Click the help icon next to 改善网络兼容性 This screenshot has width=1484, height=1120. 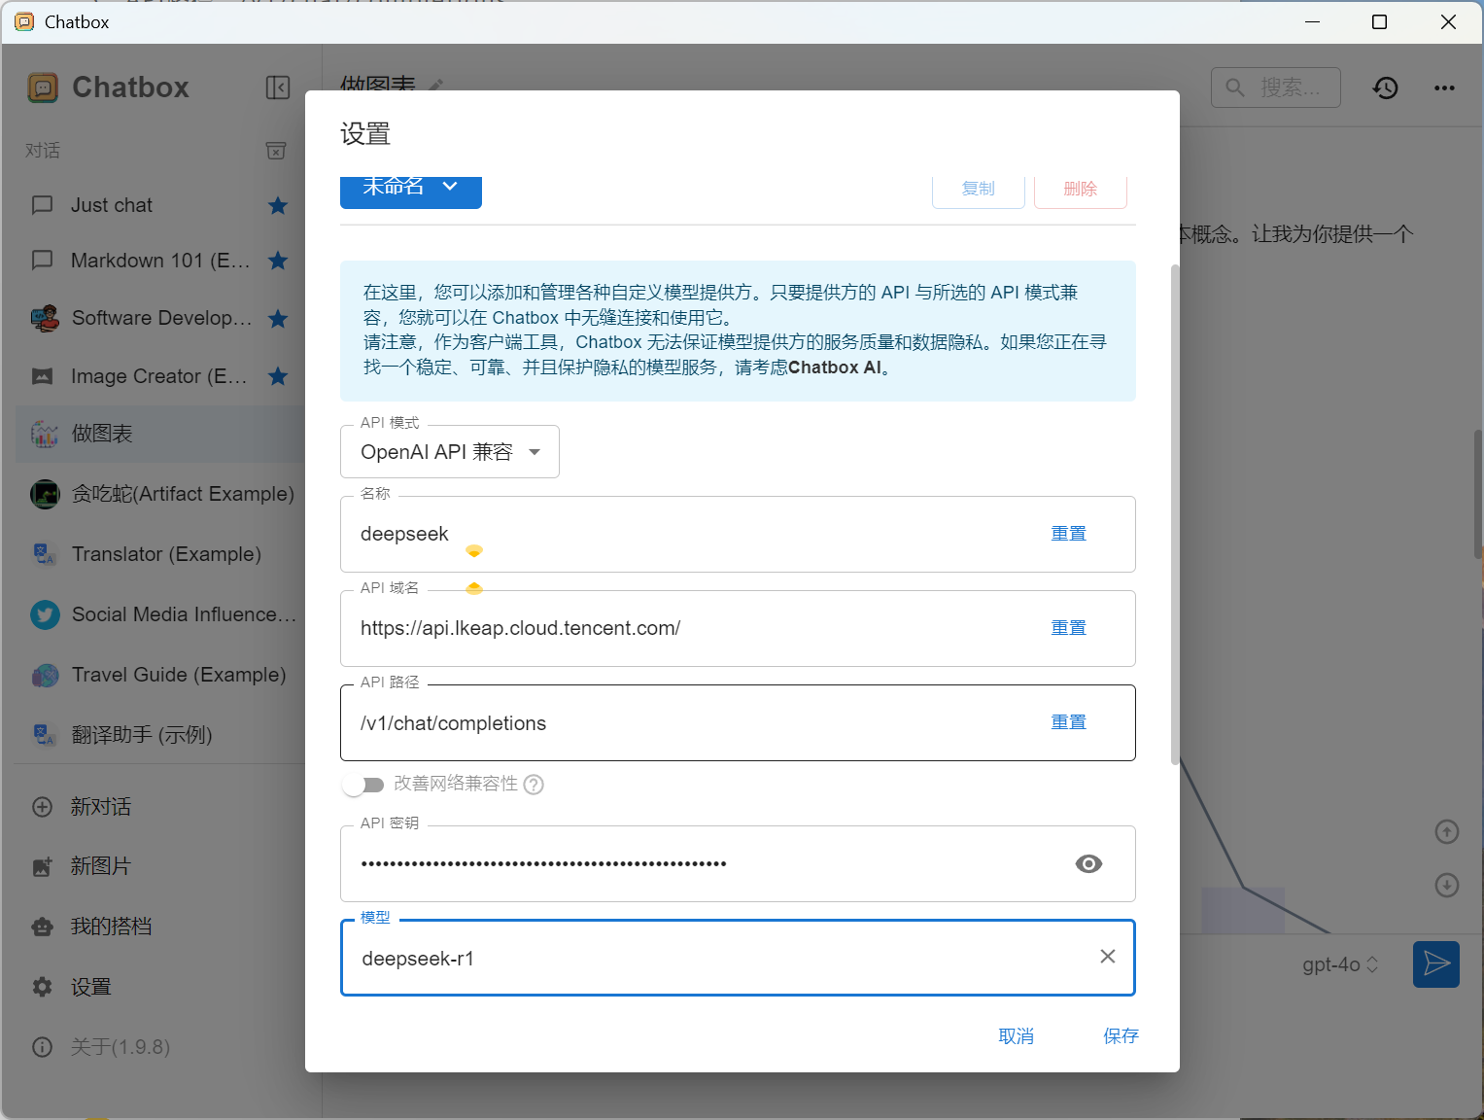click(x=534, y=785)
